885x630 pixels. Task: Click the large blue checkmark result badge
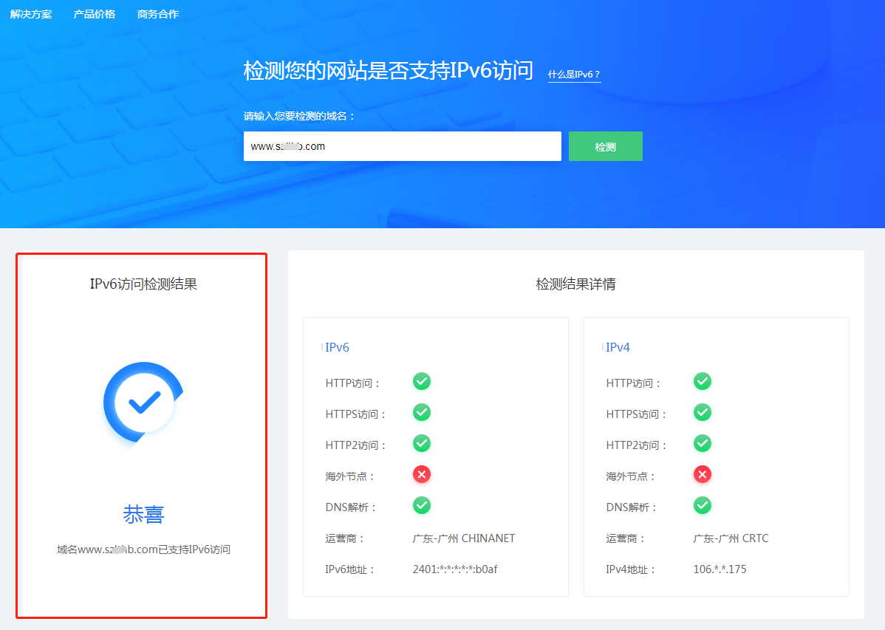143,403
